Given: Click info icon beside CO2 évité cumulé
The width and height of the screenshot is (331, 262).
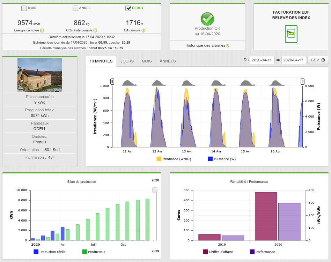Looking at the screenshot, I should pos(95,31).
